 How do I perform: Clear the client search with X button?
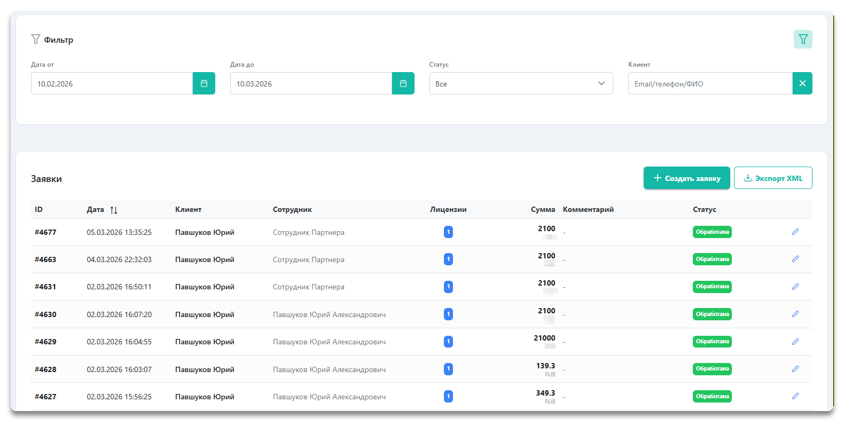[x=802, y=84]
